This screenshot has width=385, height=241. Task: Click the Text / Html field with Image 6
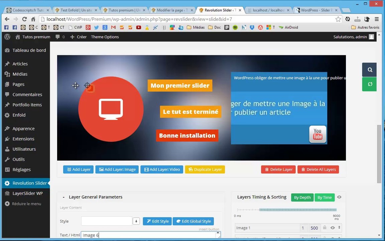point(151,235)
